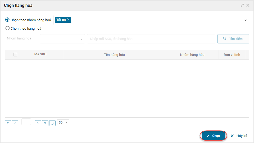
Task: Open the Nhóm hàng hóa combo box
Action: (x=62, y=39)
